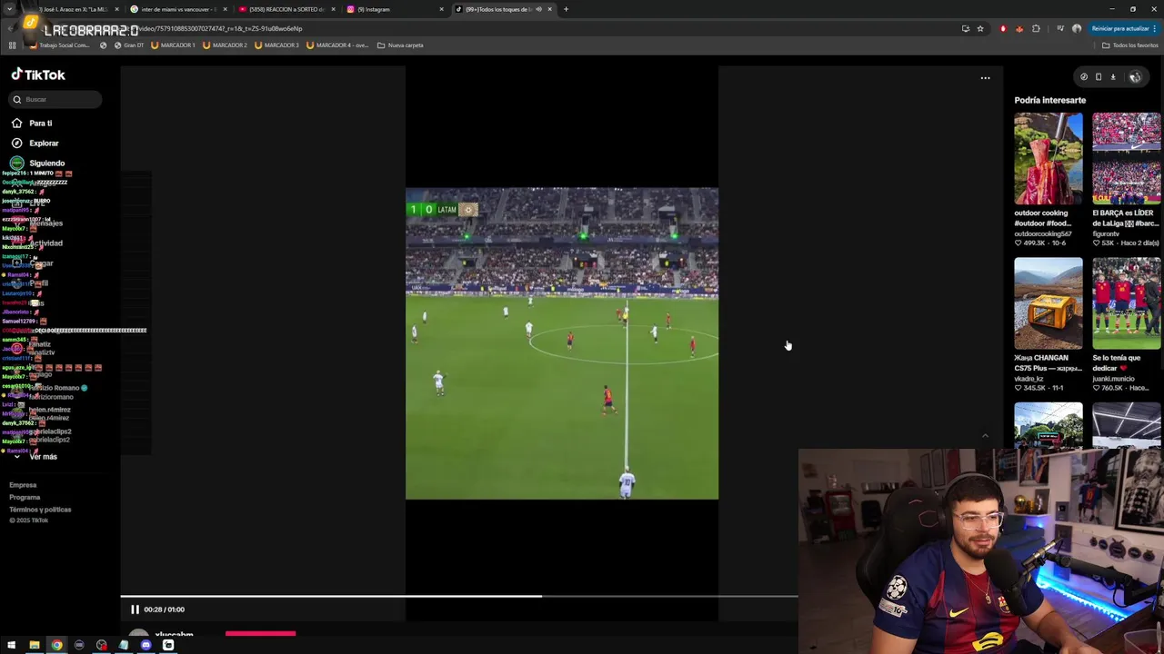Switch to the inter de miami vs vancouver tab
Viewport: 1164px width, 654px height.
tap(177, 9)
